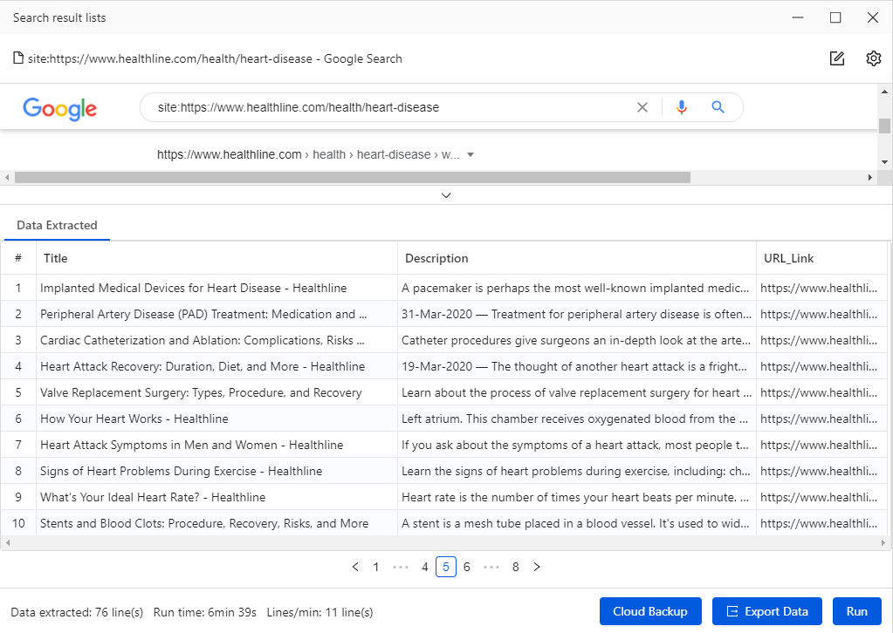Click the Google search input field

coord(393,107)
